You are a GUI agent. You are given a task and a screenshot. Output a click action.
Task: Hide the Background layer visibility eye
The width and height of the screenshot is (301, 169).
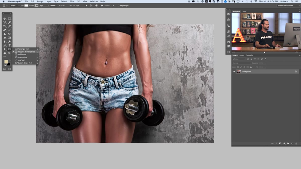click(234, 71)
